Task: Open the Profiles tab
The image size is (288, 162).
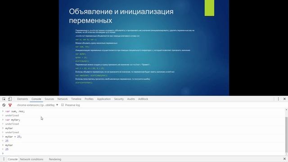Action: [89, 99]
